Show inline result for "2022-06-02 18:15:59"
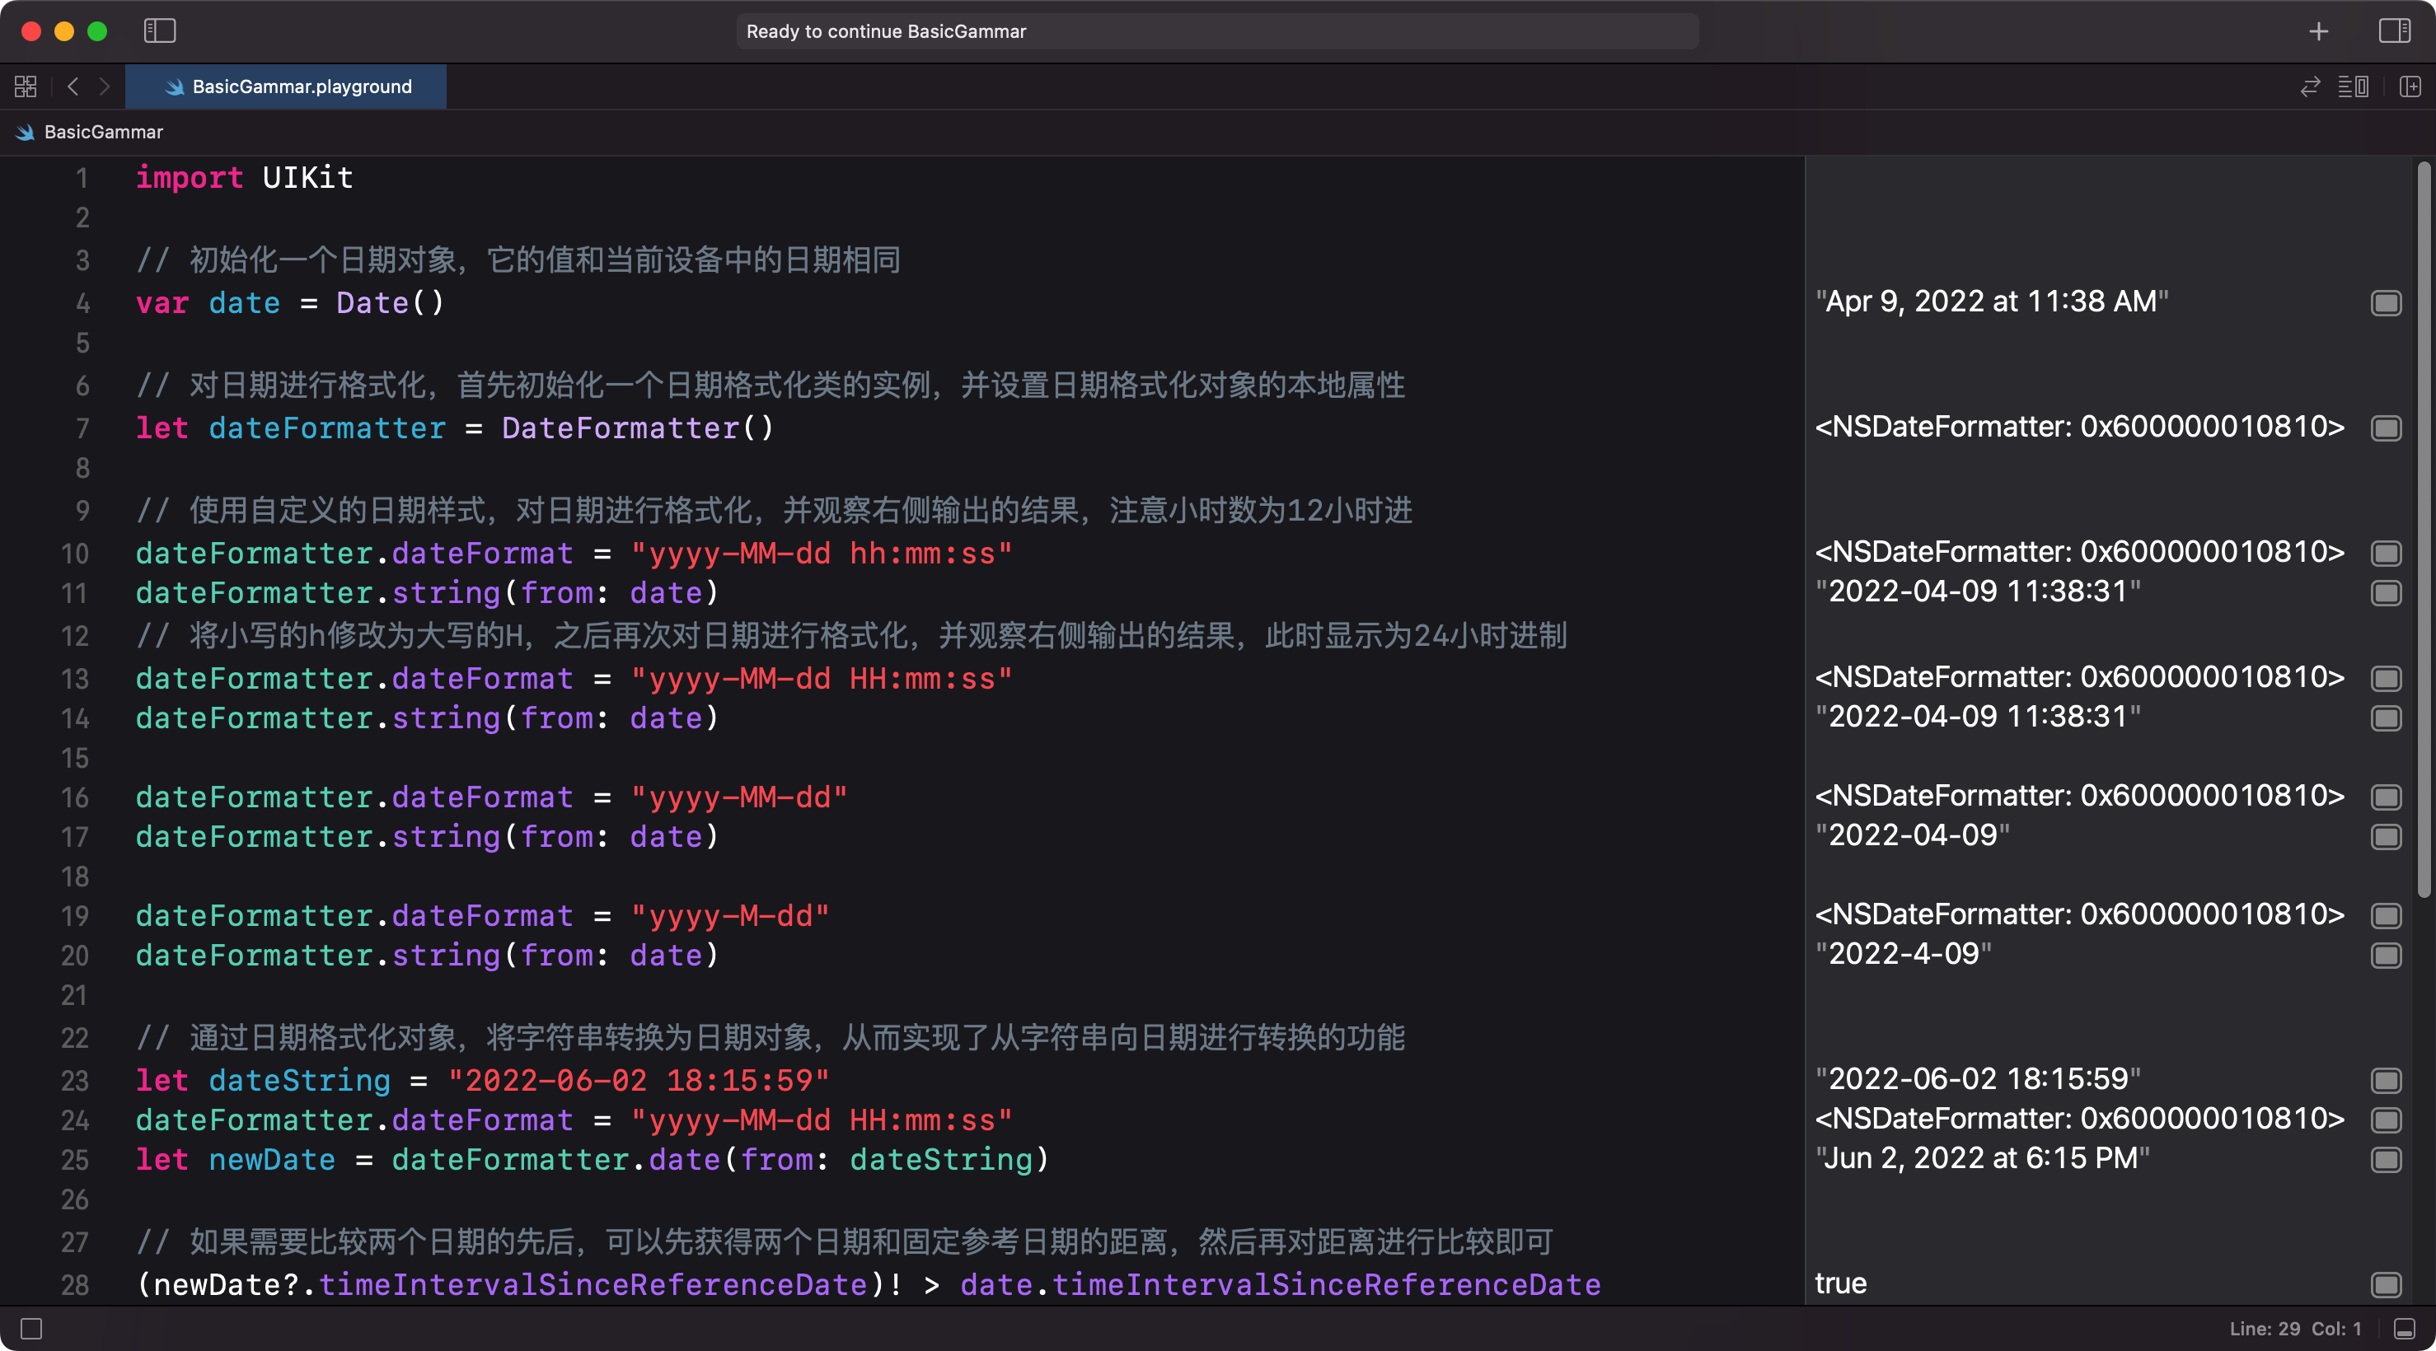This screenshot has height=1351, width=2436. point(2386,1081)
